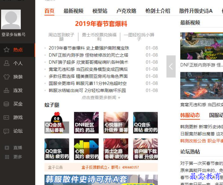This screenshot has height=185, width=223.
Task: Open the 更多 sidebar section
Action: tap(17, 157)
